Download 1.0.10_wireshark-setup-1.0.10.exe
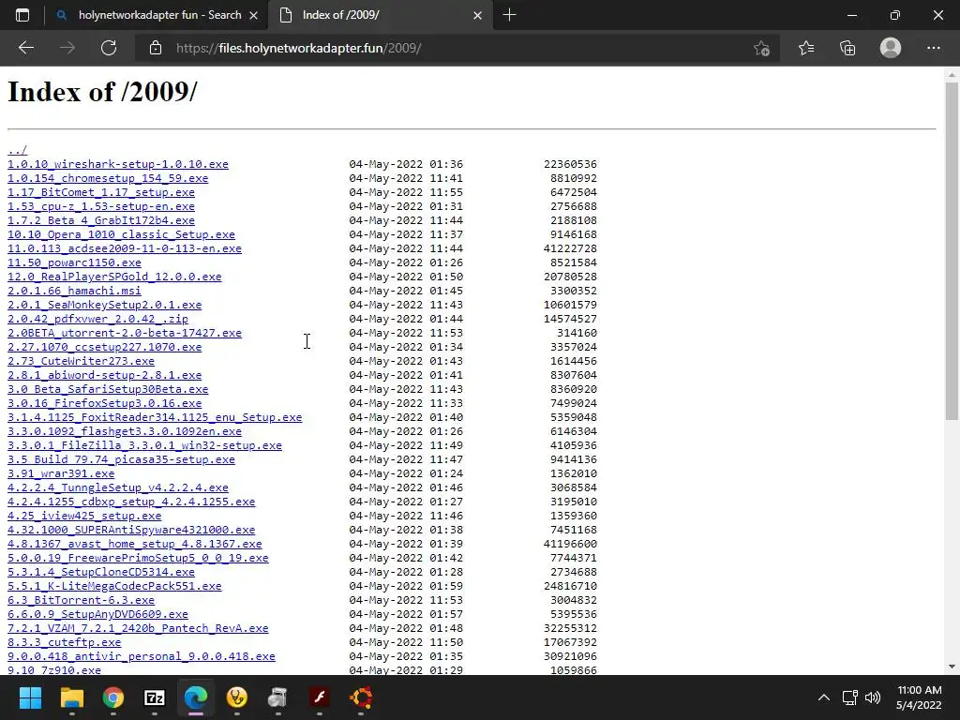 pyautogui.click(x=118, y=164)
